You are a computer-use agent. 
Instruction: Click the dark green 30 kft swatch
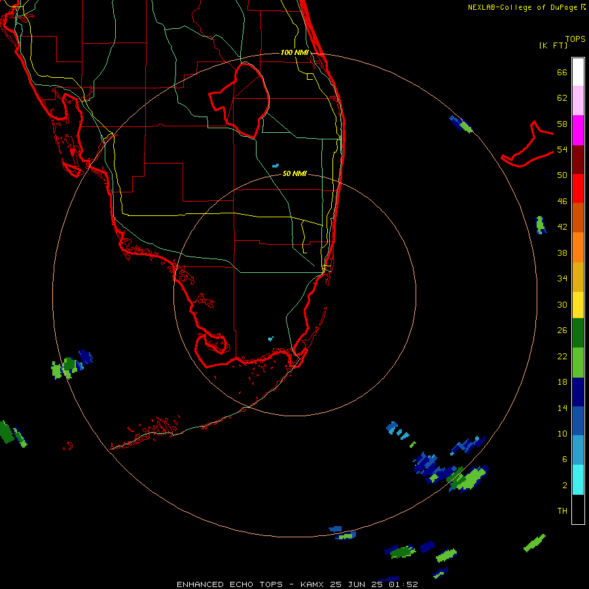tap(578, 333)
